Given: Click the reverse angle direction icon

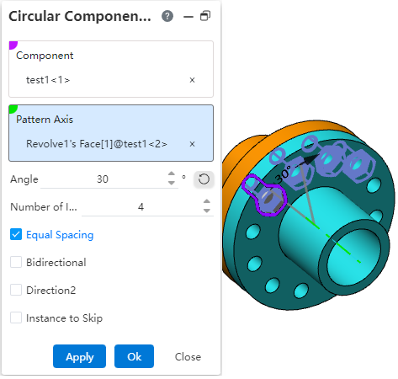Looking at the screenshot, I should pyautogui.click(x=204, y=179).
